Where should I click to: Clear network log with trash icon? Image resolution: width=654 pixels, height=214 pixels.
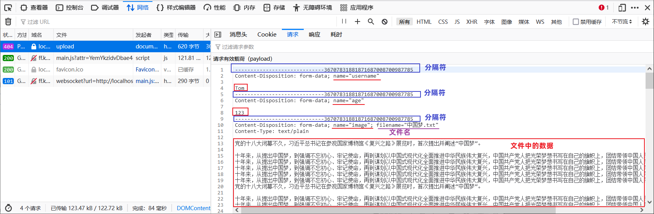click(8, 22)
